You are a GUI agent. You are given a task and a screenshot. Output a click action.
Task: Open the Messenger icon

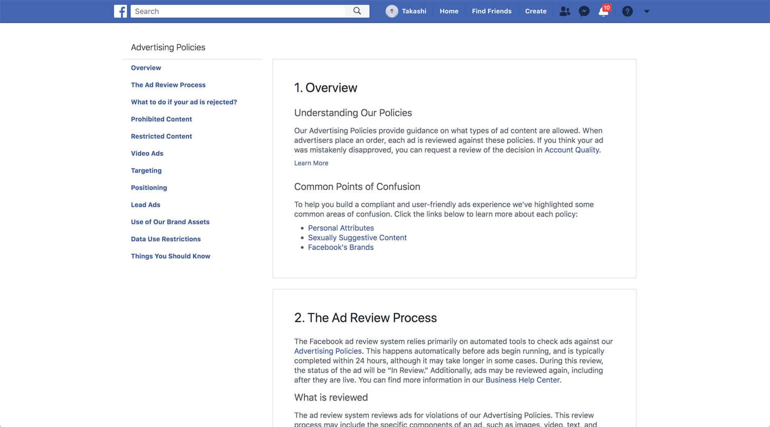click(584, 11)
